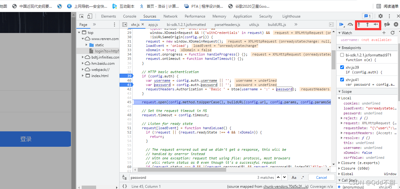Screen dimensions: 400x189
Task: Step over next function call
Action: 350,24
